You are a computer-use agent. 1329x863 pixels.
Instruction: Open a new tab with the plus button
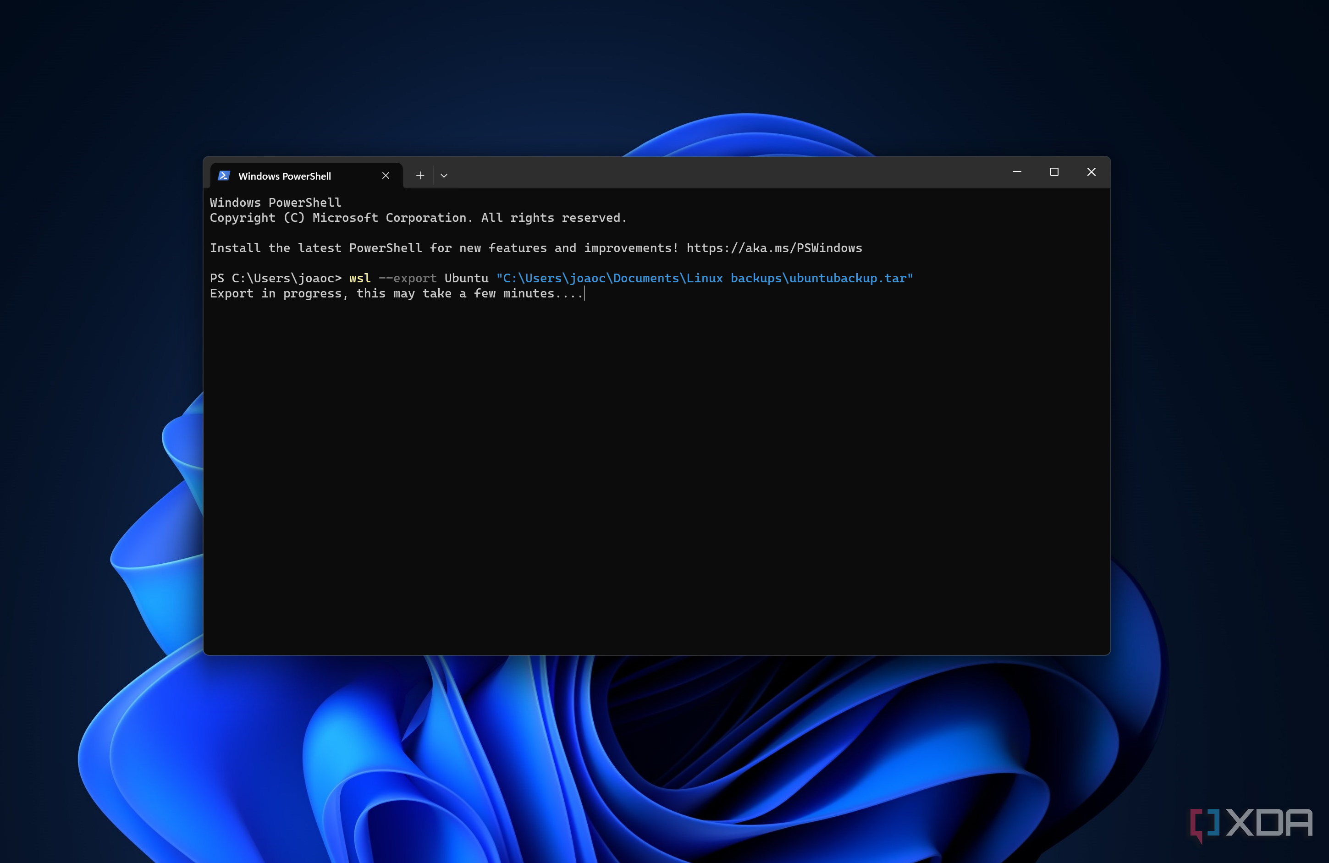pos(420,176)
